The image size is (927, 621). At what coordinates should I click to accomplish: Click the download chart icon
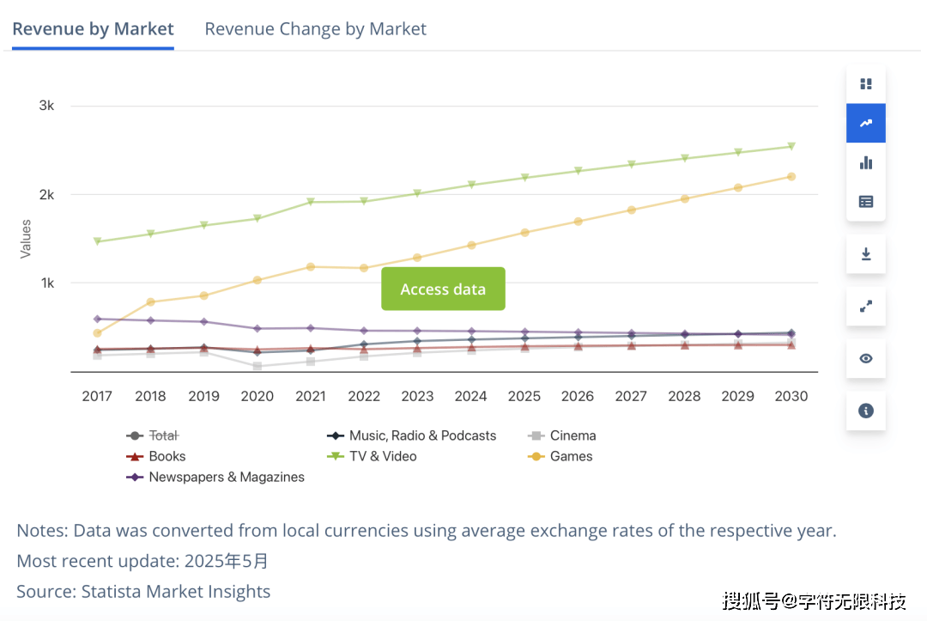[x=865, y=254]
